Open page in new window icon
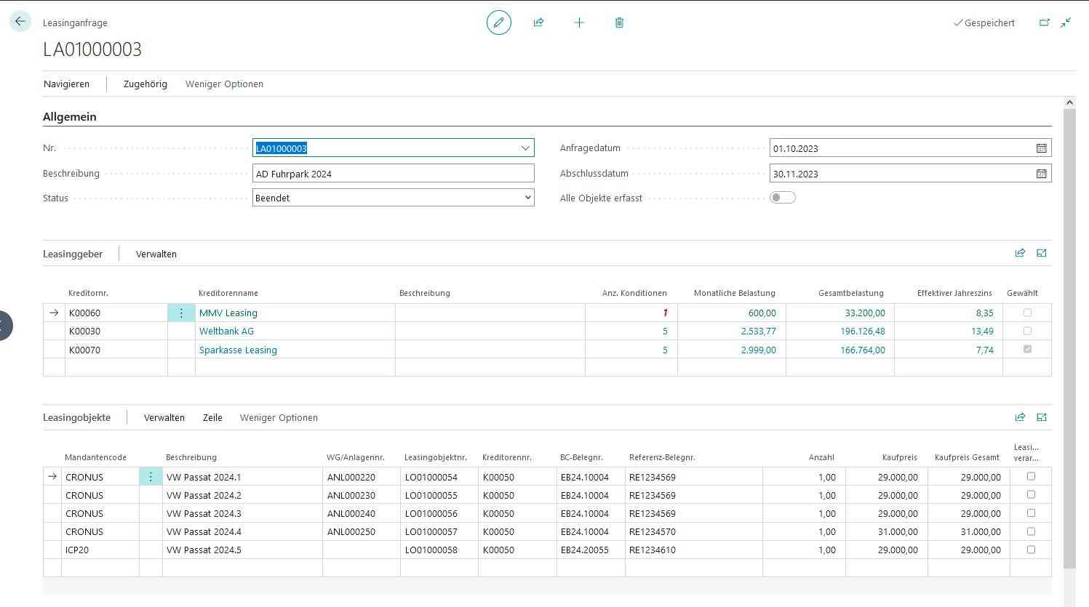Viewport: 1089px width, 607px height. click(1044, 23)
